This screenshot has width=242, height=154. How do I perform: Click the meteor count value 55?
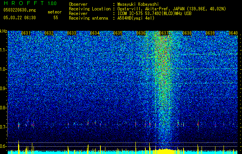pos(56,18)
